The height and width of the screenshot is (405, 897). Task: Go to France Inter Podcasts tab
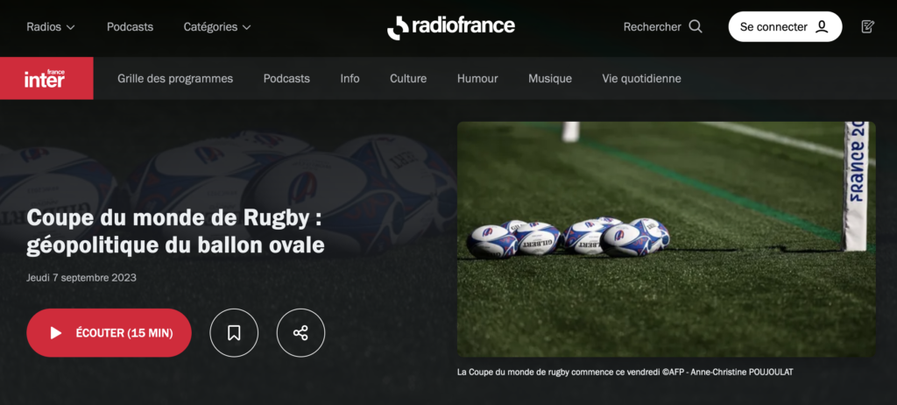click(x=286, y=79)
